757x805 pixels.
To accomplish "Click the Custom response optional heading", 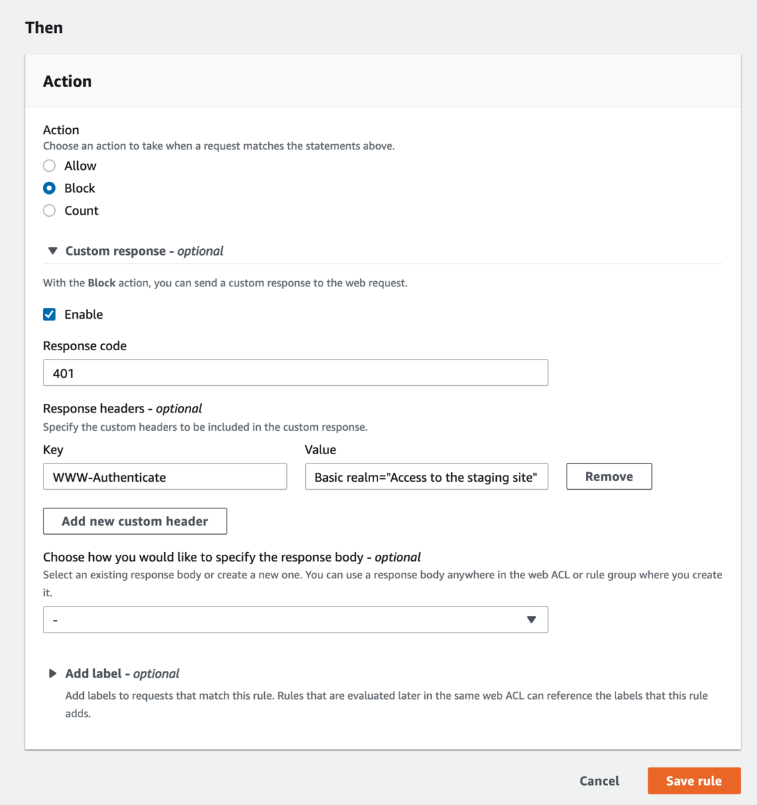I will click(144, 251).
